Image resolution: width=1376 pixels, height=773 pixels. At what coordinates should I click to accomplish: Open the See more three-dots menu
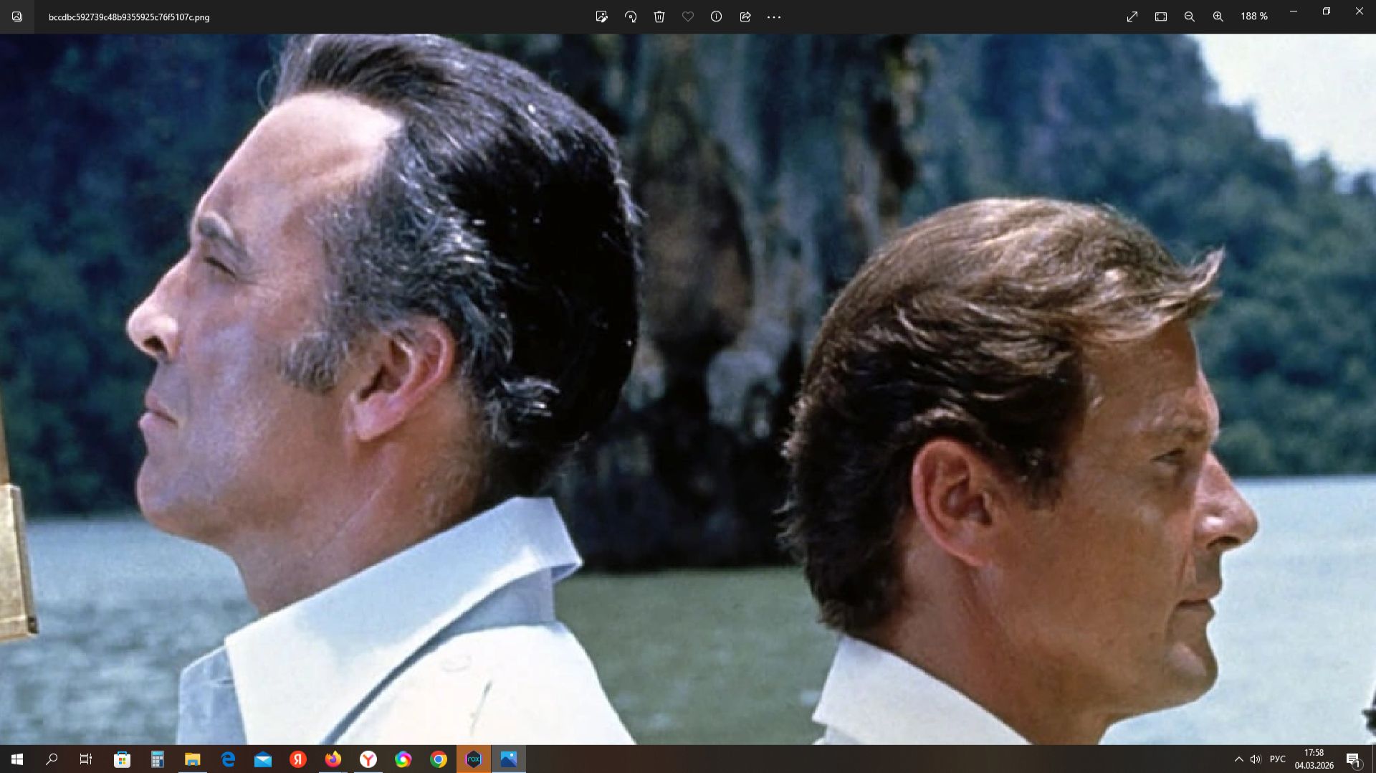click(774, 16)
